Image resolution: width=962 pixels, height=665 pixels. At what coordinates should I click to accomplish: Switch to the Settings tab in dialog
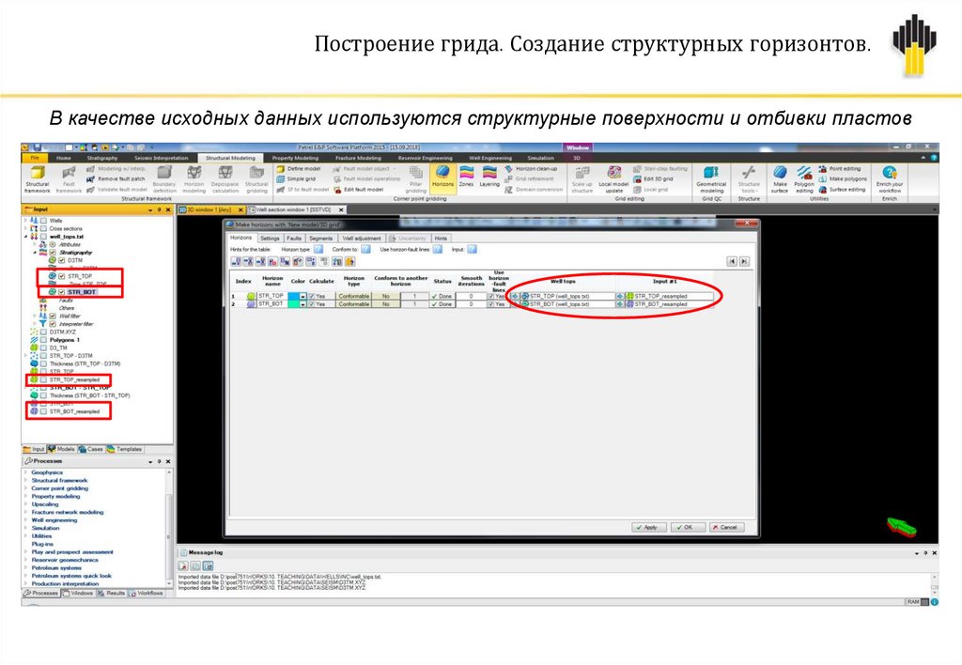click(270, 238)
